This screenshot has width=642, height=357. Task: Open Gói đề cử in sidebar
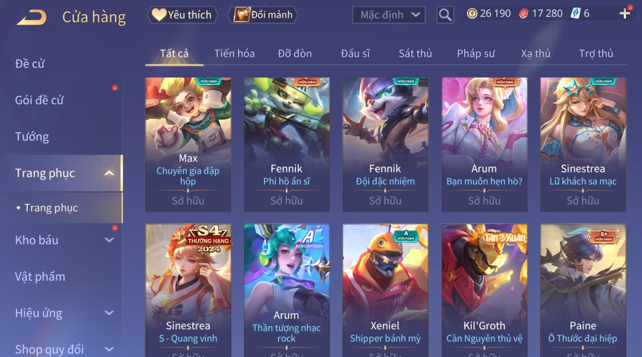(39, 101)
